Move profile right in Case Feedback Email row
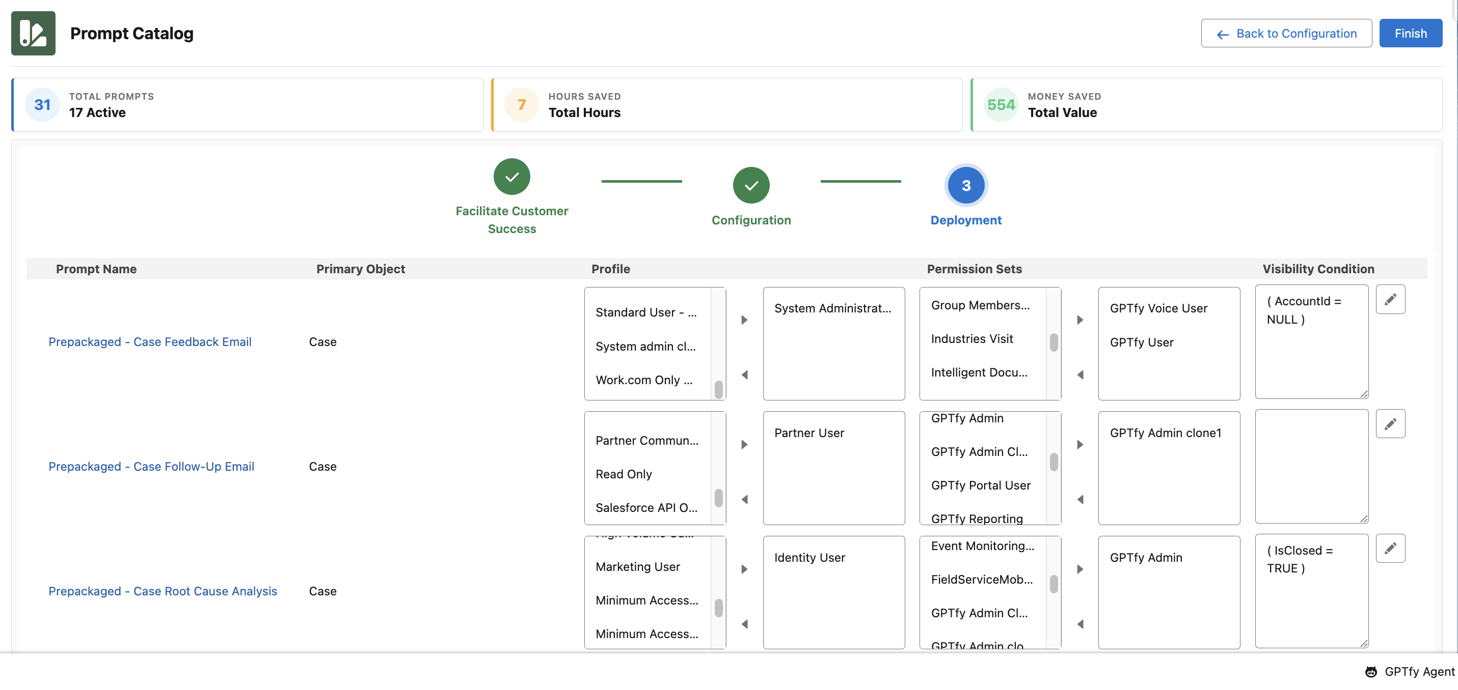1458x690 pixels. (744, 320)
